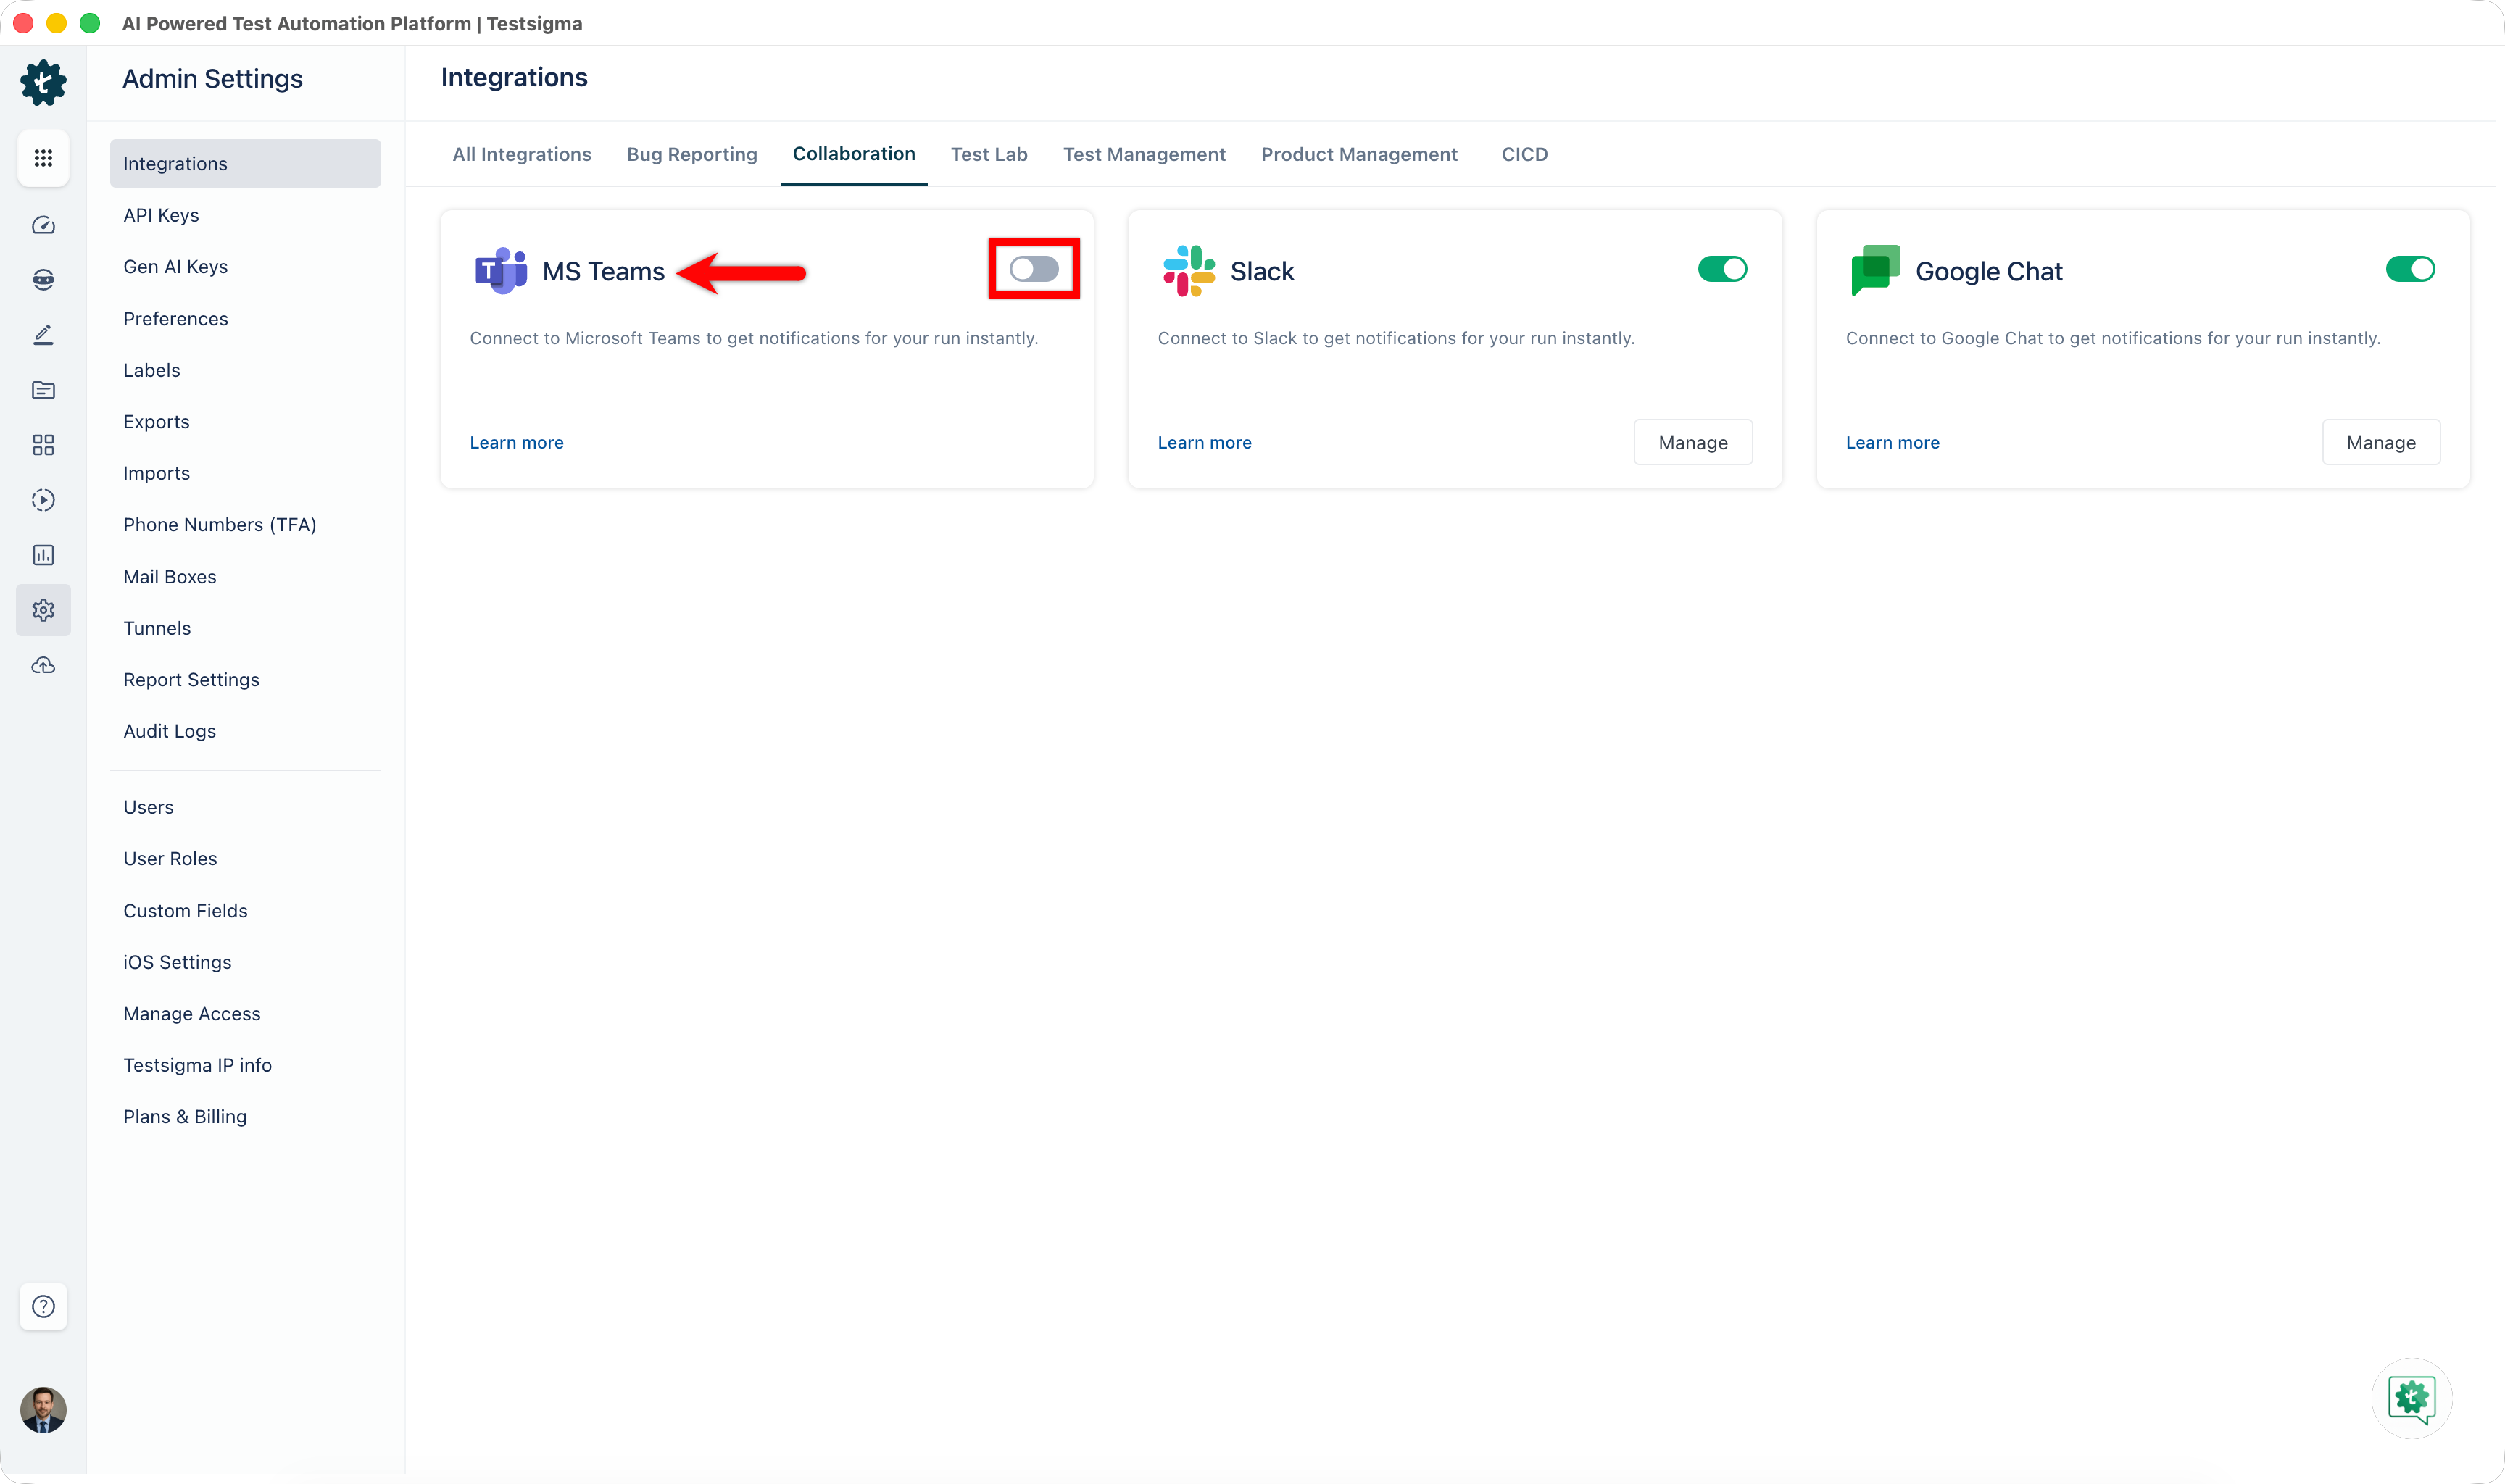Open Manage Access settings
The width and height of the screenshot is (2505, 1484).
tap(192, 1014)
